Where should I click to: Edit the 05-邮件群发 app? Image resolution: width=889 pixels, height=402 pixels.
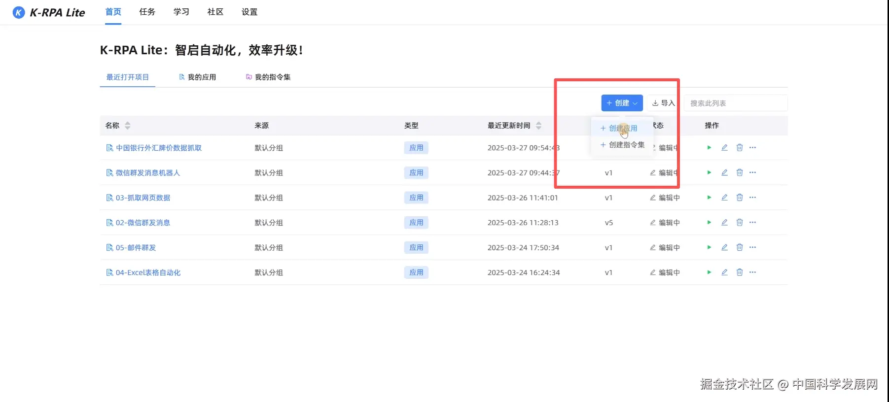(724, 247)
